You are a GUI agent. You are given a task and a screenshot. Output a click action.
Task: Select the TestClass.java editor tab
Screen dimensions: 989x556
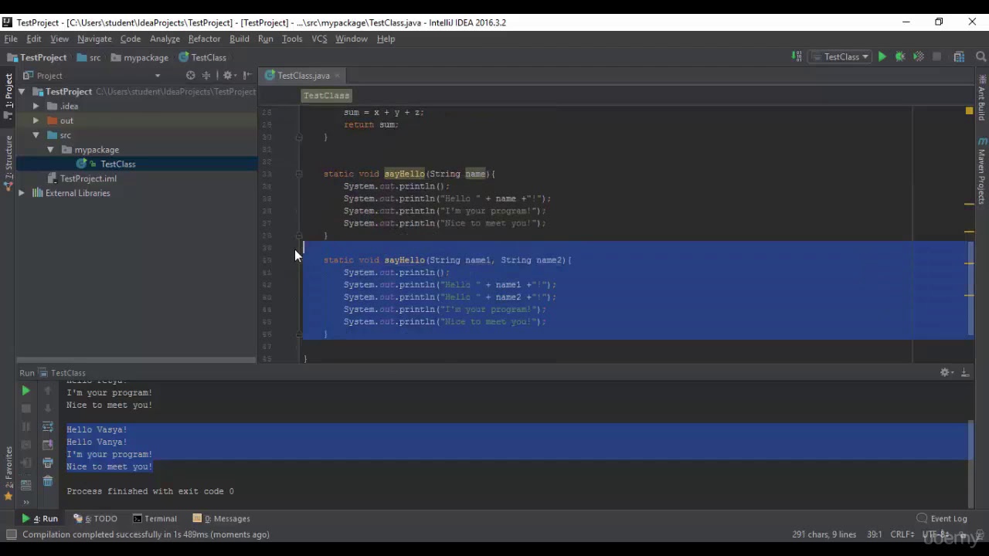pyautogui.click(x=303, y=76)
